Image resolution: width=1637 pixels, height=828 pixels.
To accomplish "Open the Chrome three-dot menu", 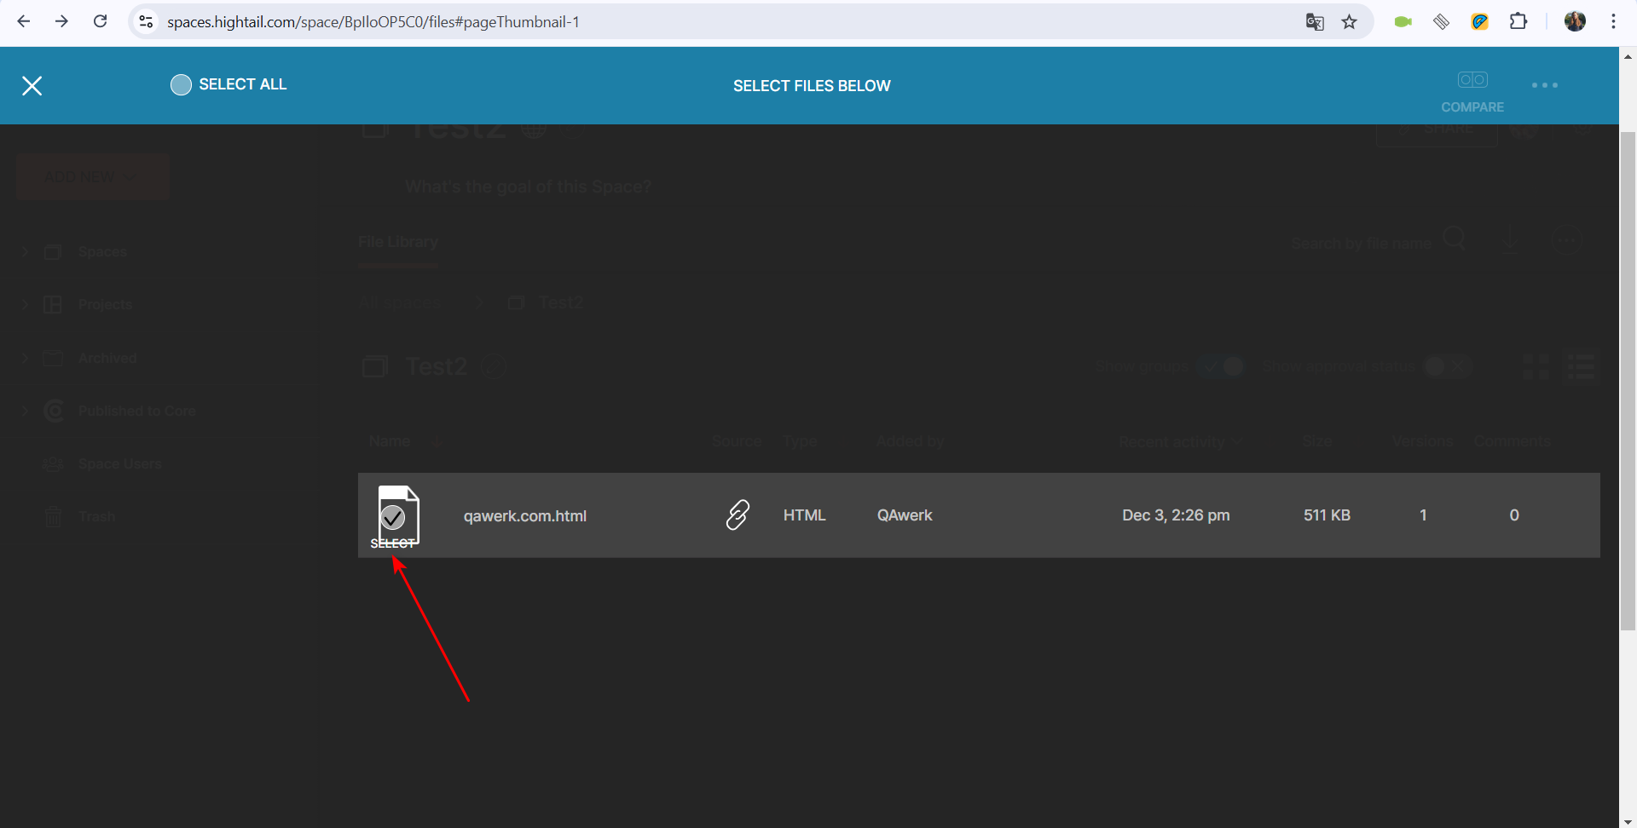I will pos(1613,21).
